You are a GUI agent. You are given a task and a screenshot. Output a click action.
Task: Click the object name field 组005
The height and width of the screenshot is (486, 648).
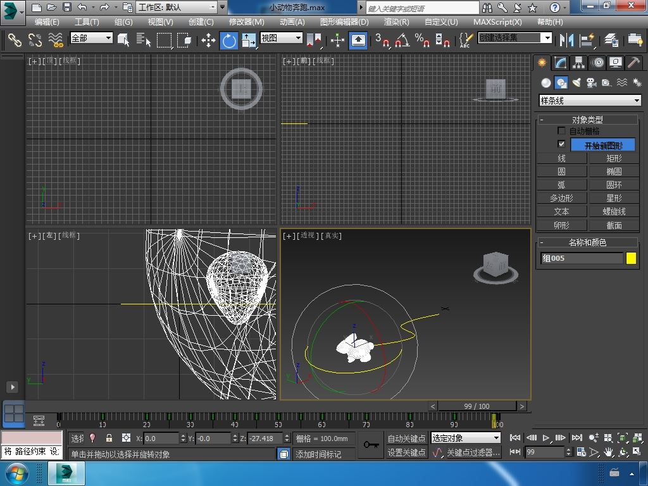pyautogui.click(x=582, y=258)
